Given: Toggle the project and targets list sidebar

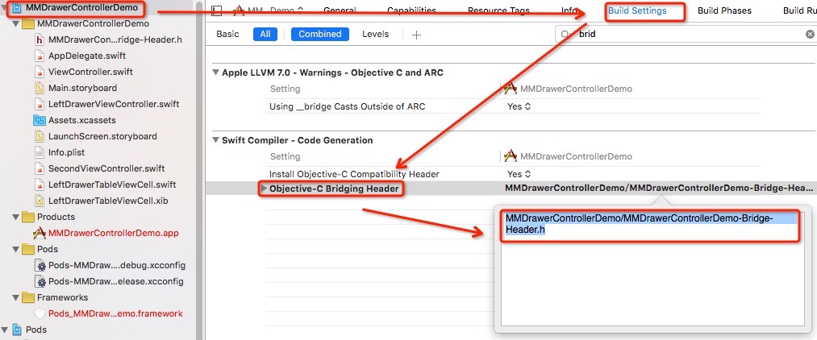Looking at the screenshot, I should point(217,10).
